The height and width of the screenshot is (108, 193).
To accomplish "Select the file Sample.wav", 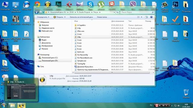I will [81, 61].
